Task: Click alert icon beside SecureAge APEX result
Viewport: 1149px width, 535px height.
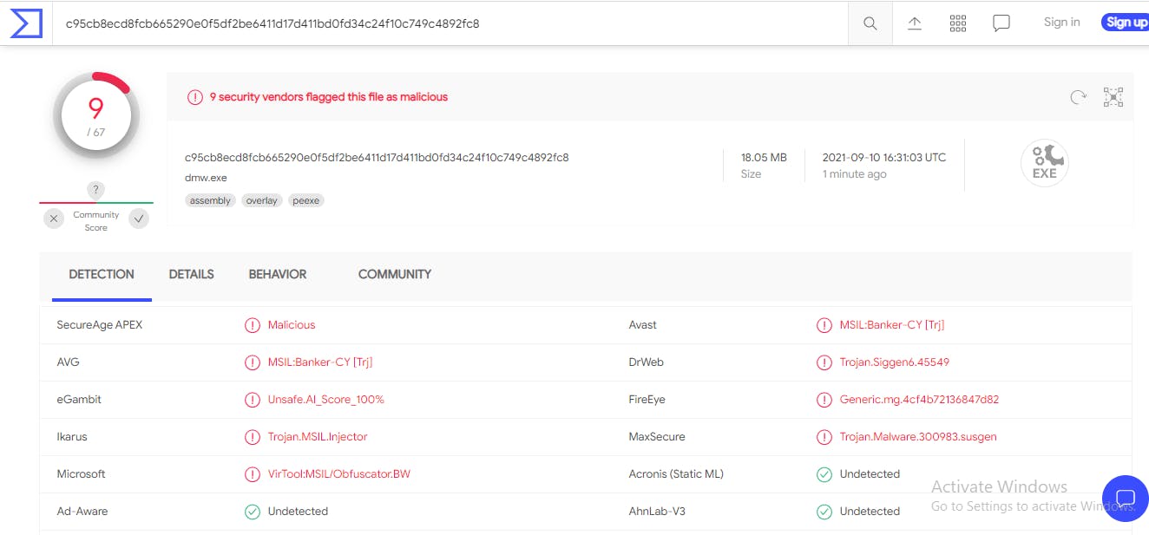Action: point(253,325)
